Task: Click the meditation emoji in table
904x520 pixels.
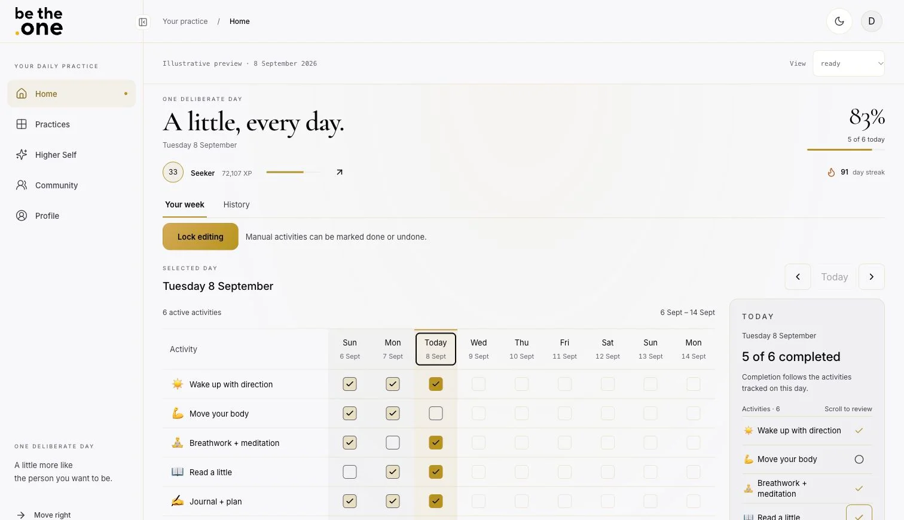Action: coord(178,443)
